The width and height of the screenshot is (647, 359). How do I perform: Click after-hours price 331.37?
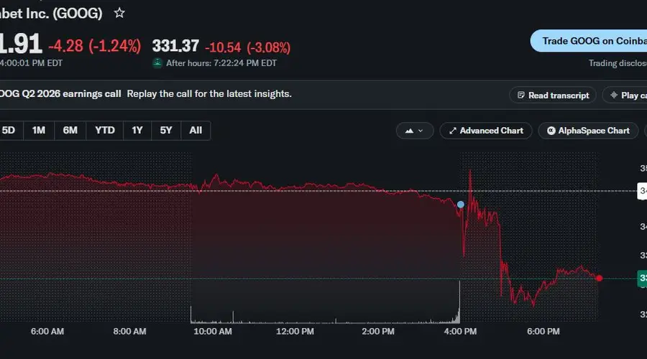click(176, 46)
